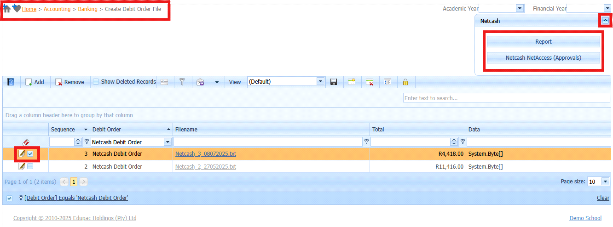The width and height of the screenshot is (613, 227).
Task: Click the save view floppy icon
Action: [334, 82]
